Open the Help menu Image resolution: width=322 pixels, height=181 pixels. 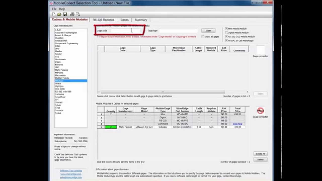[62, 9]
